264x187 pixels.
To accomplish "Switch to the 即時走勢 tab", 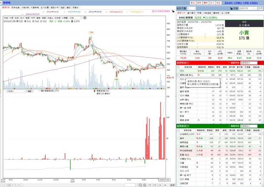I will [x=15, y=7].
